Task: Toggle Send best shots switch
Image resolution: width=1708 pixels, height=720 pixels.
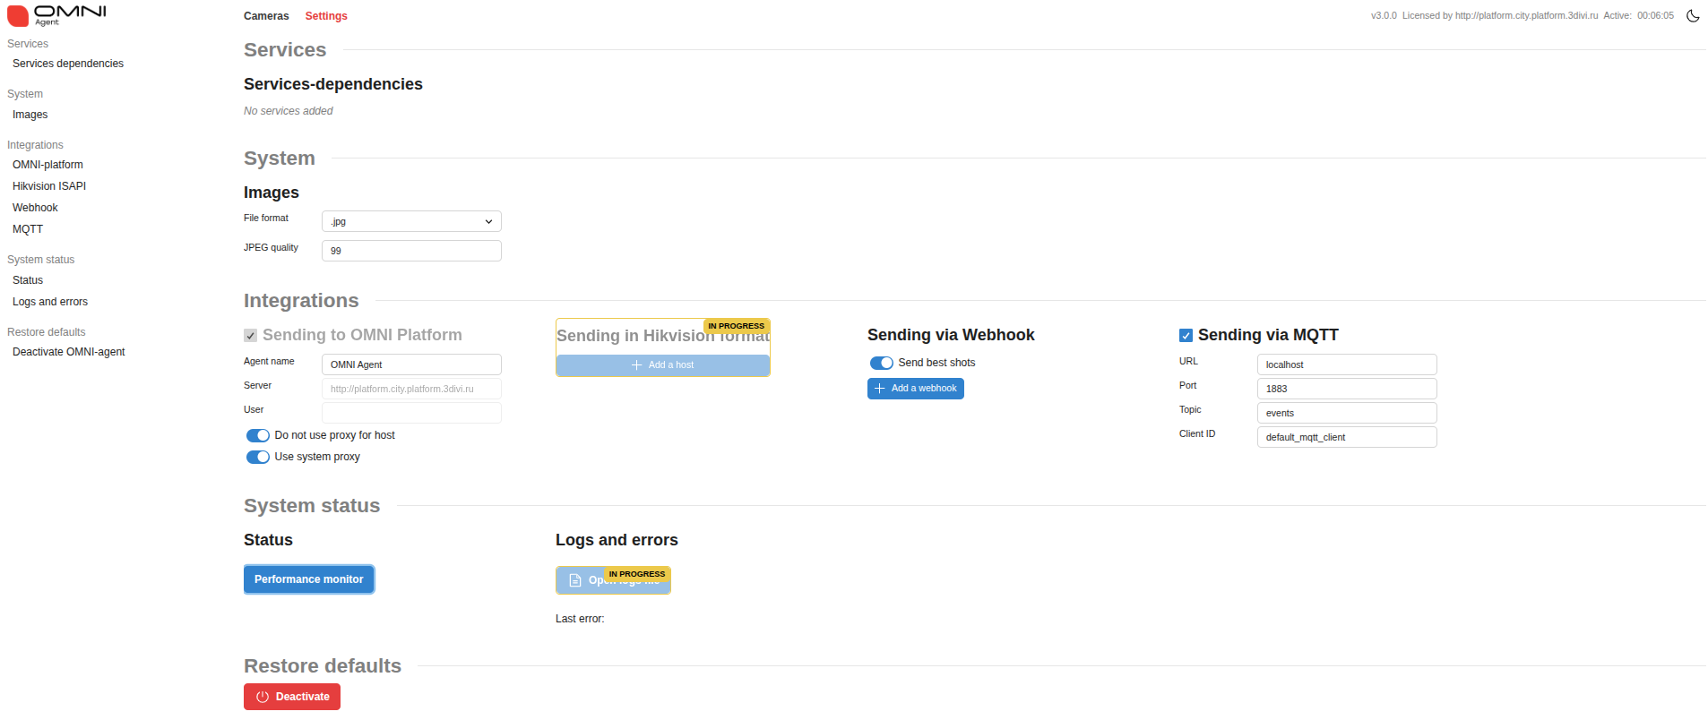Action: pyautogui.click(x=882, y=363)
